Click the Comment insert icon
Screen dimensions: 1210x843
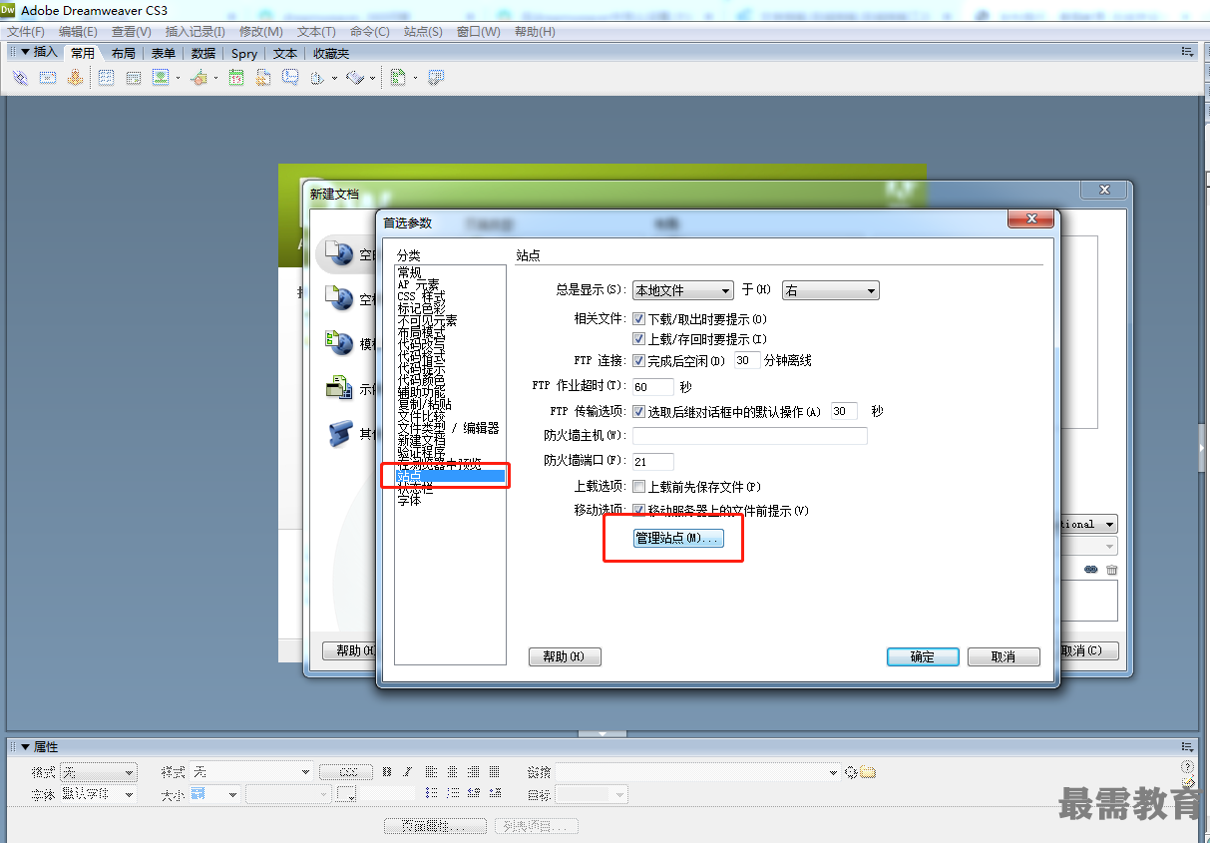pos(290,77)
